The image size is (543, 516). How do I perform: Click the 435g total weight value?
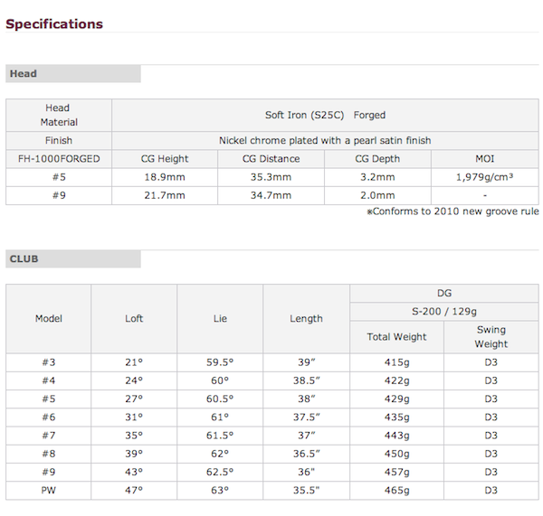(397, 417)
